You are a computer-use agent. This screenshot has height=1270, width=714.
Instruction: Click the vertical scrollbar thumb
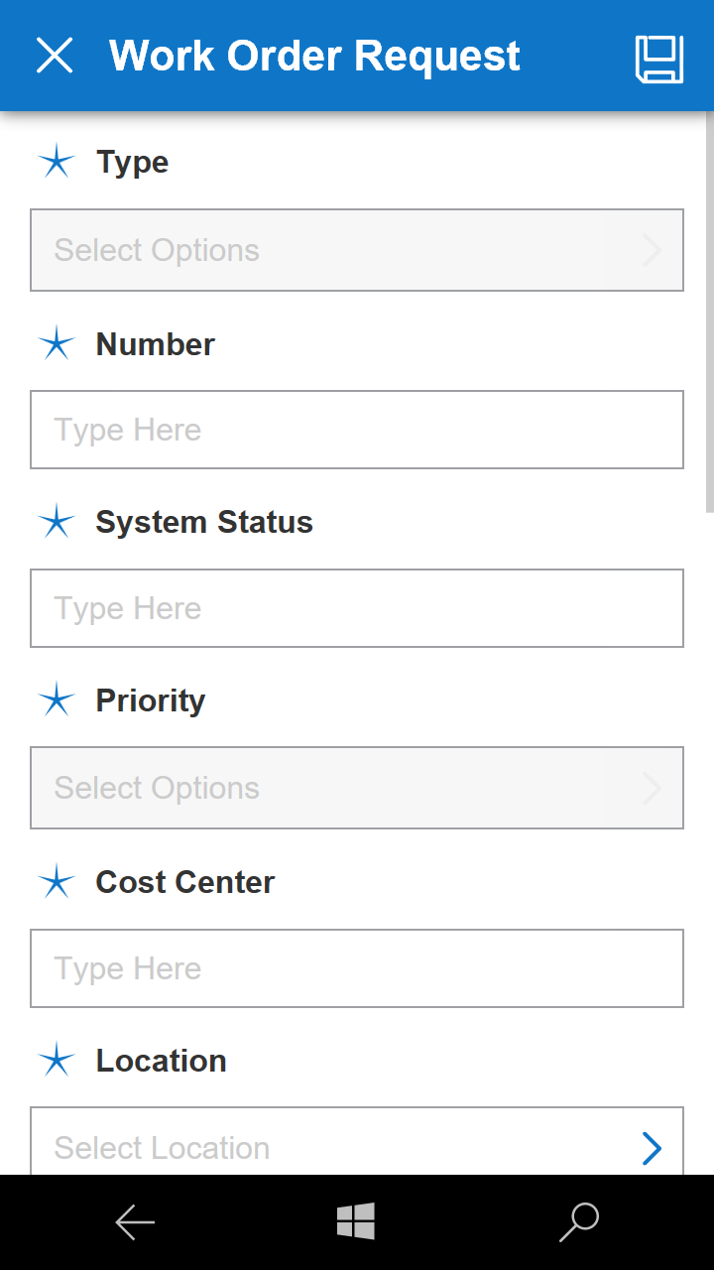point(709,317)
